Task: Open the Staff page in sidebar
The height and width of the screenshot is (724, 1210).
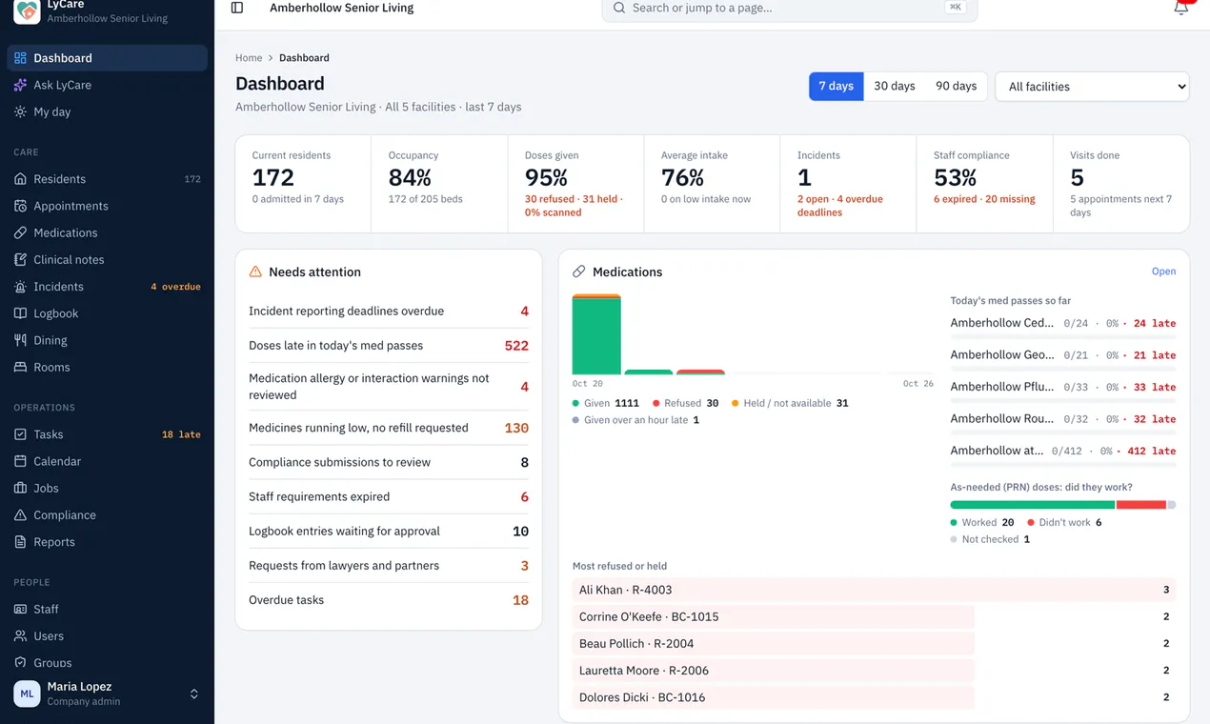Action: [107, 609]
